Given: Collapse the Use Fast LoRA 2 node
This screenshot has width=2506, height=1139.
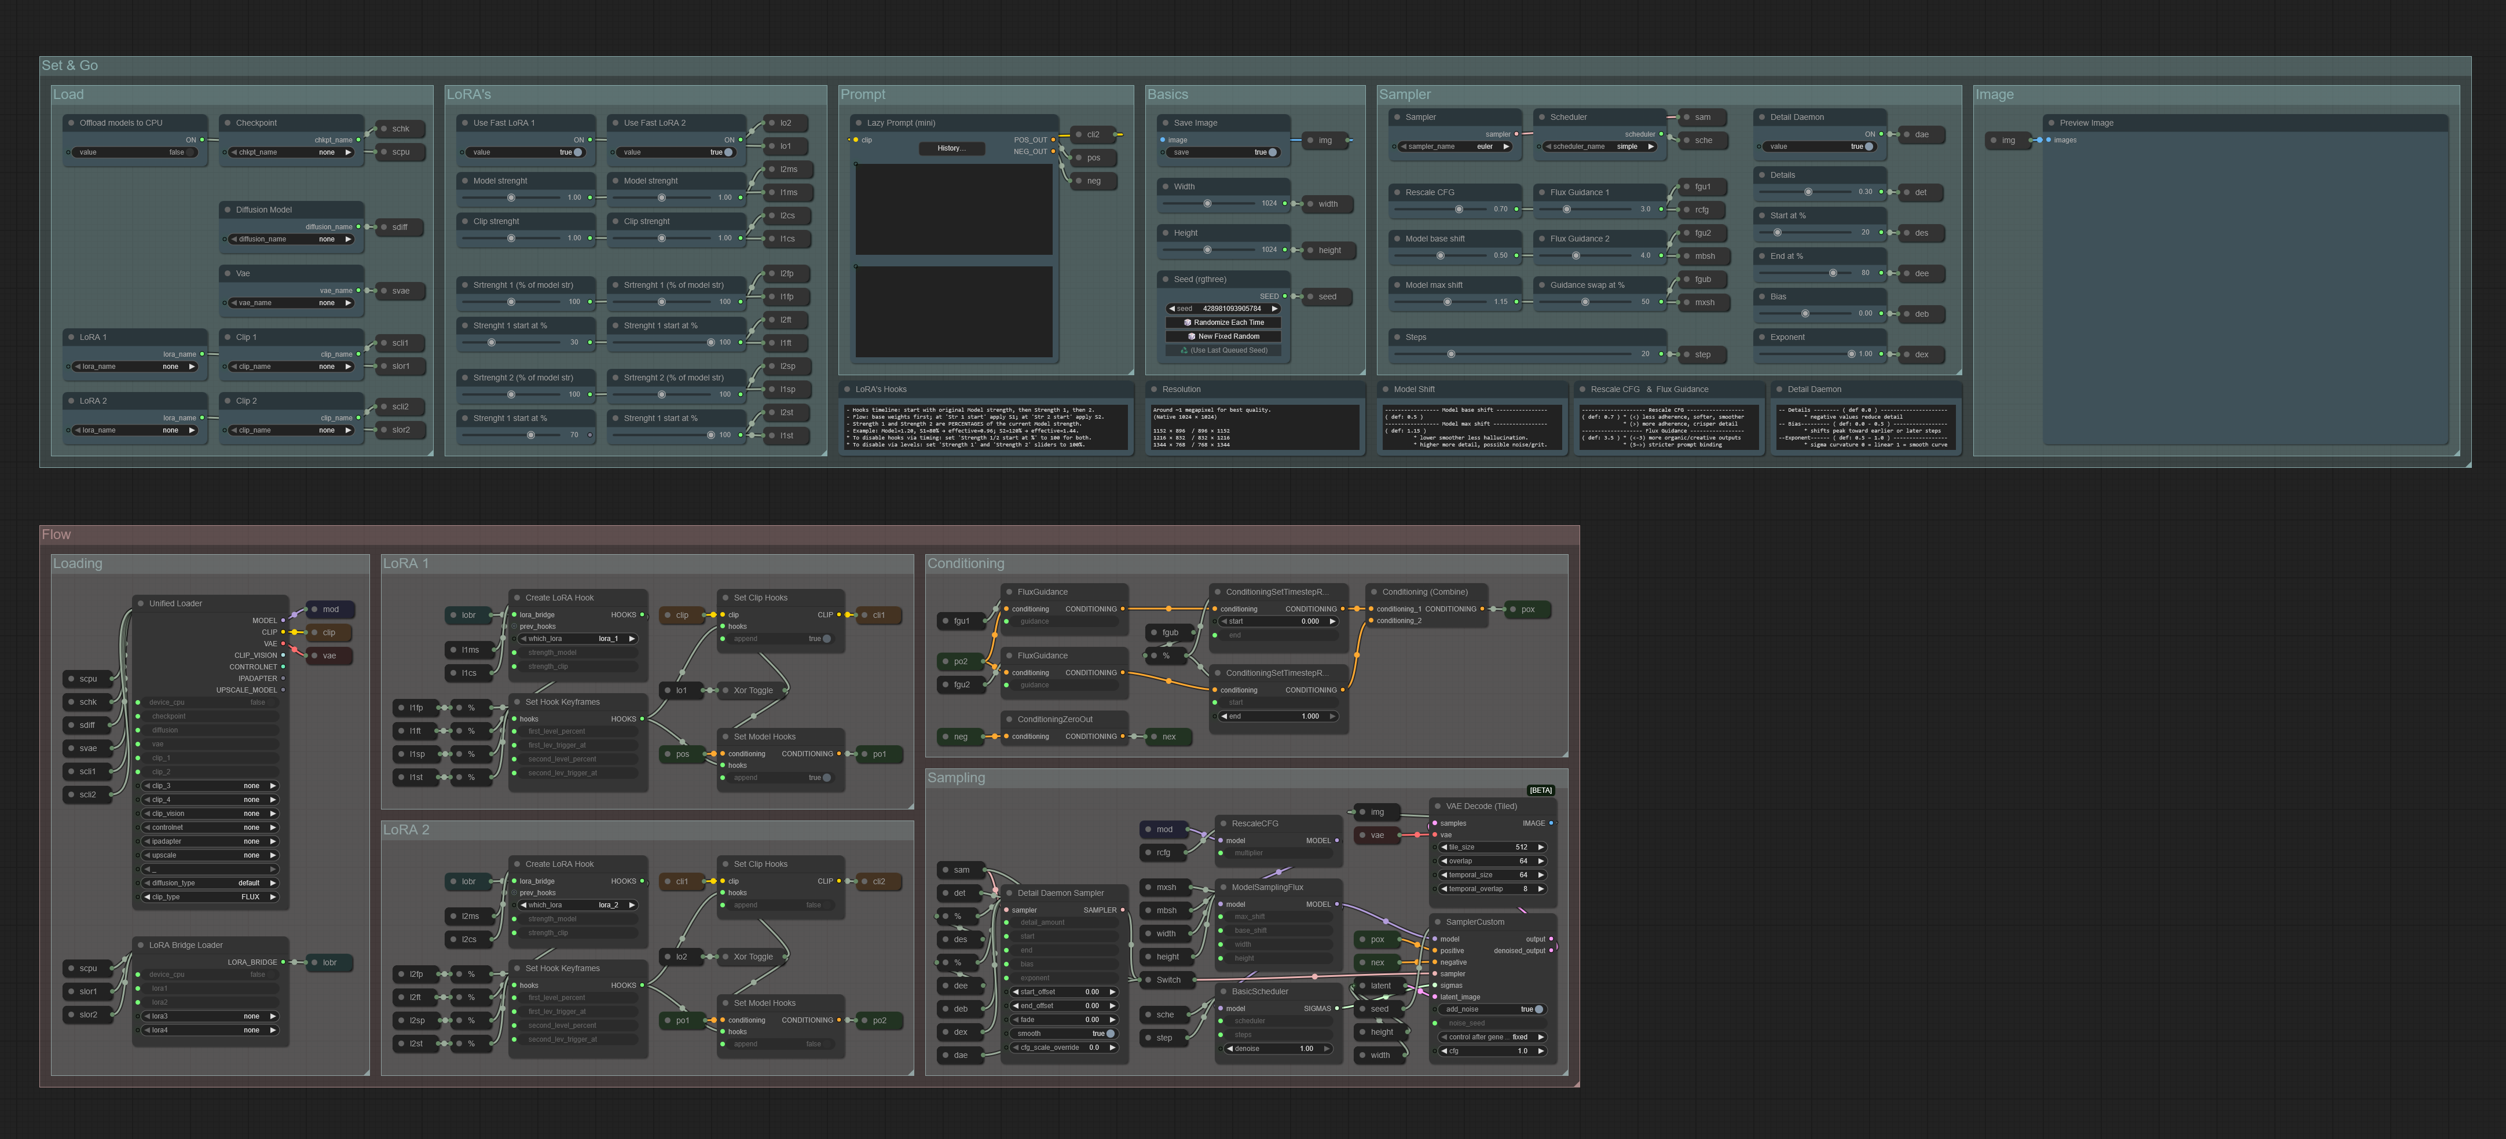Looking at the screenshot, I should tap(616, 123).
